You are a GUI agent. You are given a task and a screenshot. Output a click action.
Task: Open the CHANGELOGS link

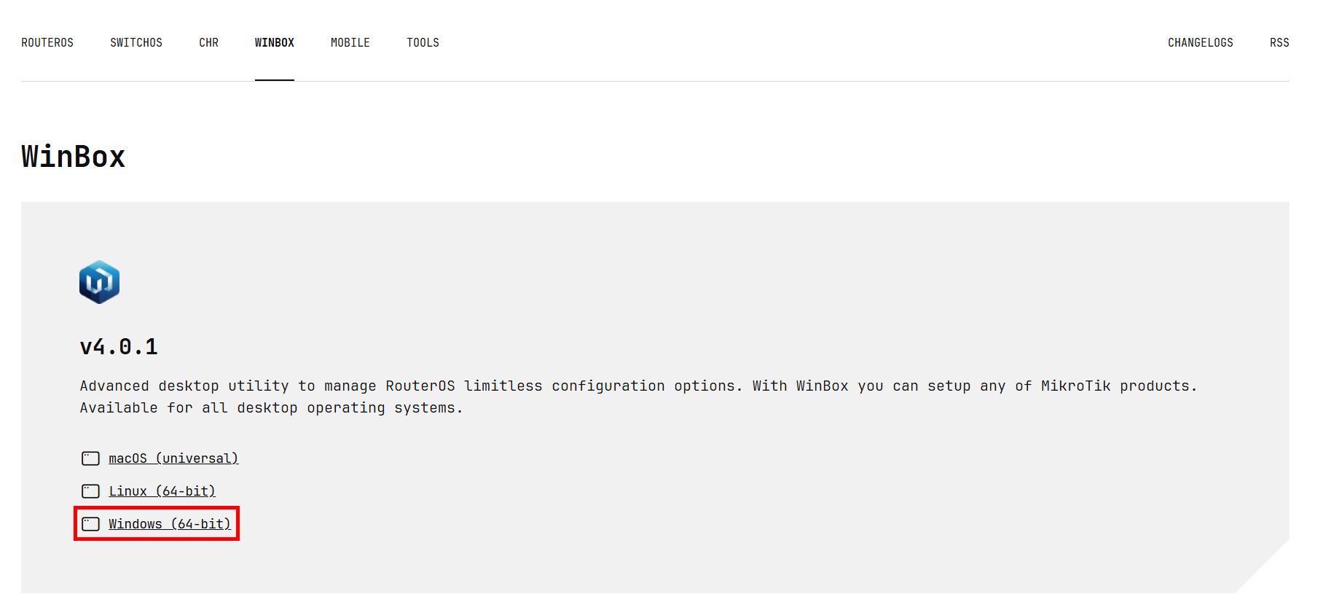tap(1200, 43)
